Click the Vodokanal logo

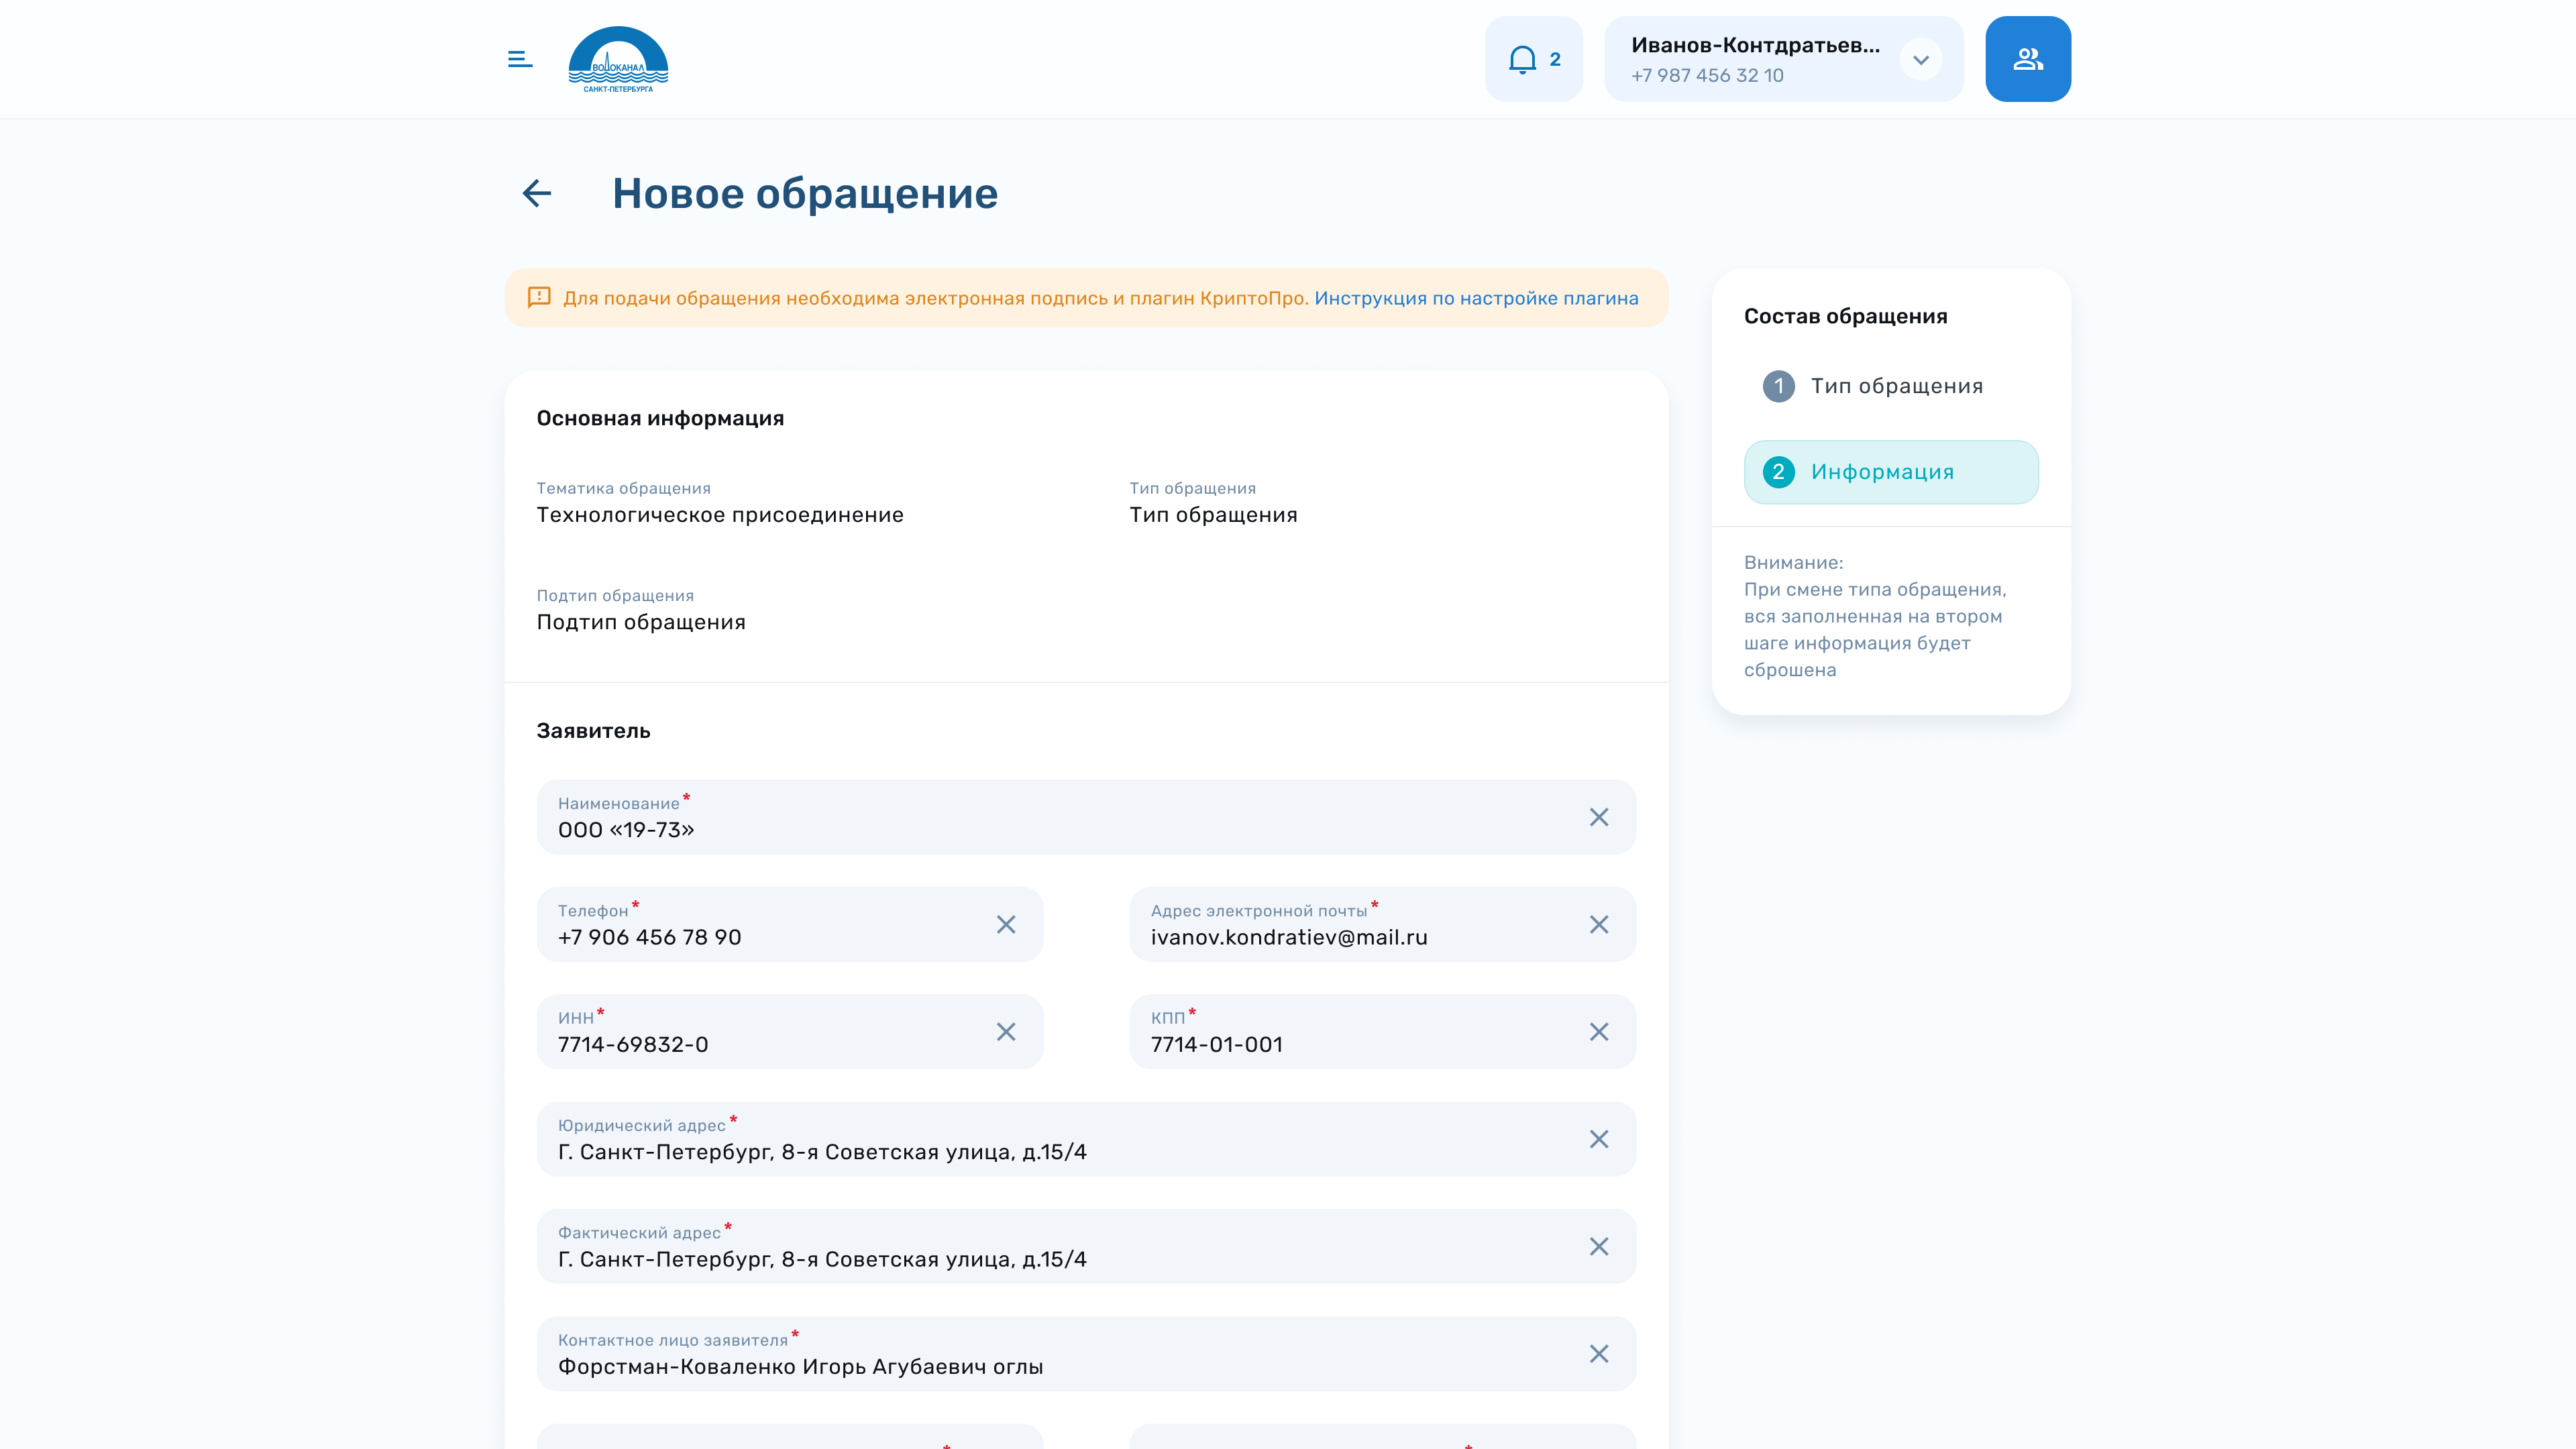tap(618, 60)
